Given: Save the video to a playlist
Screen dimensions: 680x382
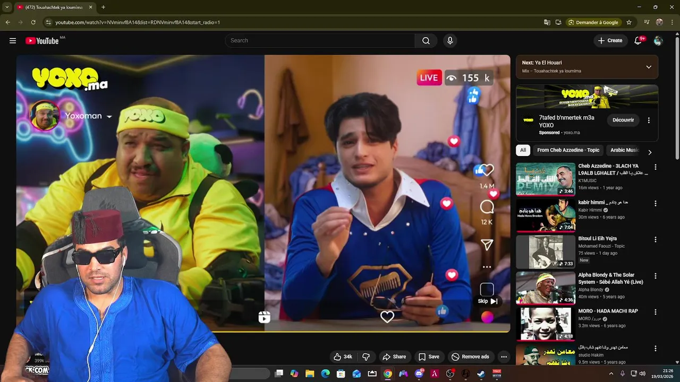Looking at the screenshot, I should click(429, 357).
